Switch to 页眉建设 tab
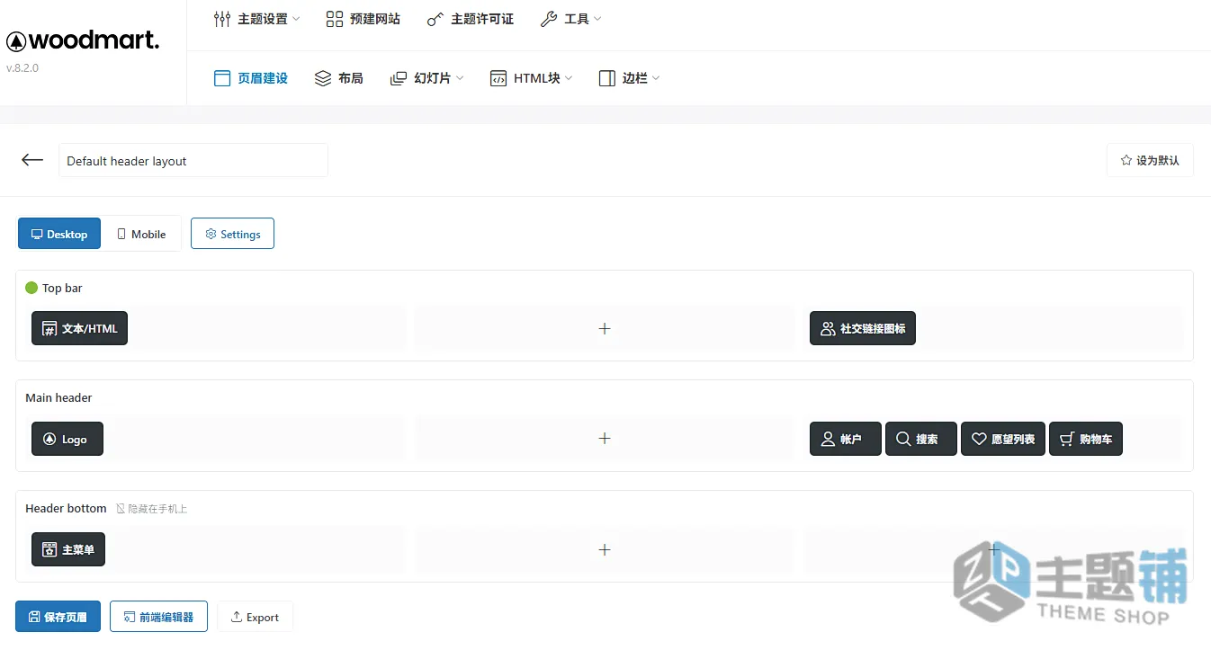 coord(251,78)
